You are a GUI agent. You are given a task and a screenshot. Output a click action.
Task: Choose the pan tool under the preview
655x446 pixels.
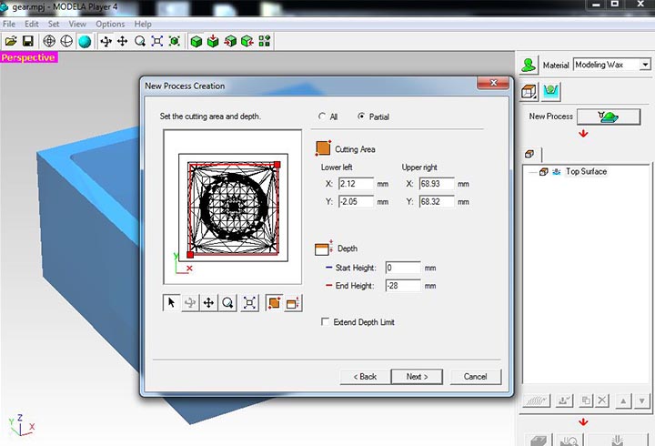tap(208, 302)
